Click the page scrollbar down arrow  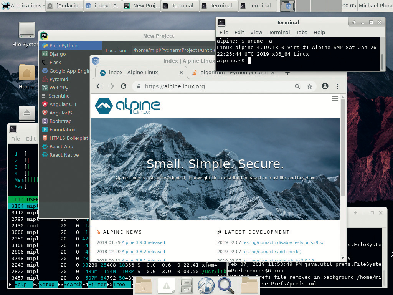[x=343, y=258]
